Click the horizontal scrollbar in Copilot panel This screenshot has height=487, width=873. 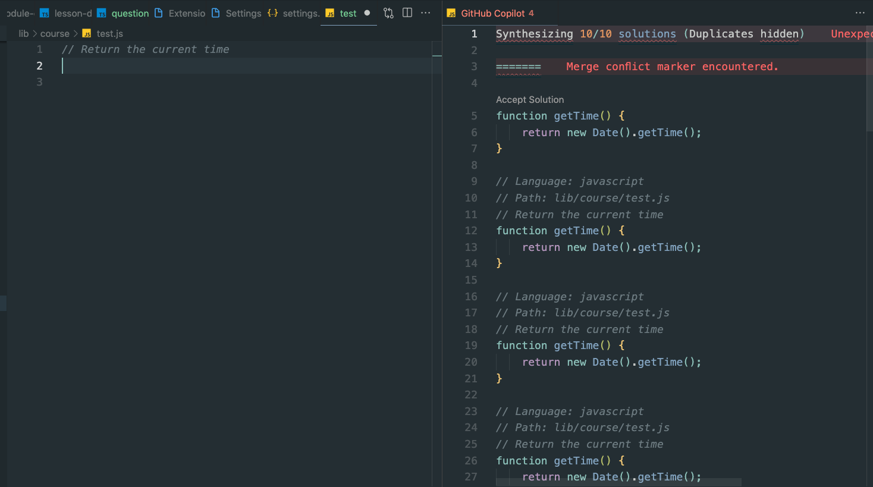618,482
